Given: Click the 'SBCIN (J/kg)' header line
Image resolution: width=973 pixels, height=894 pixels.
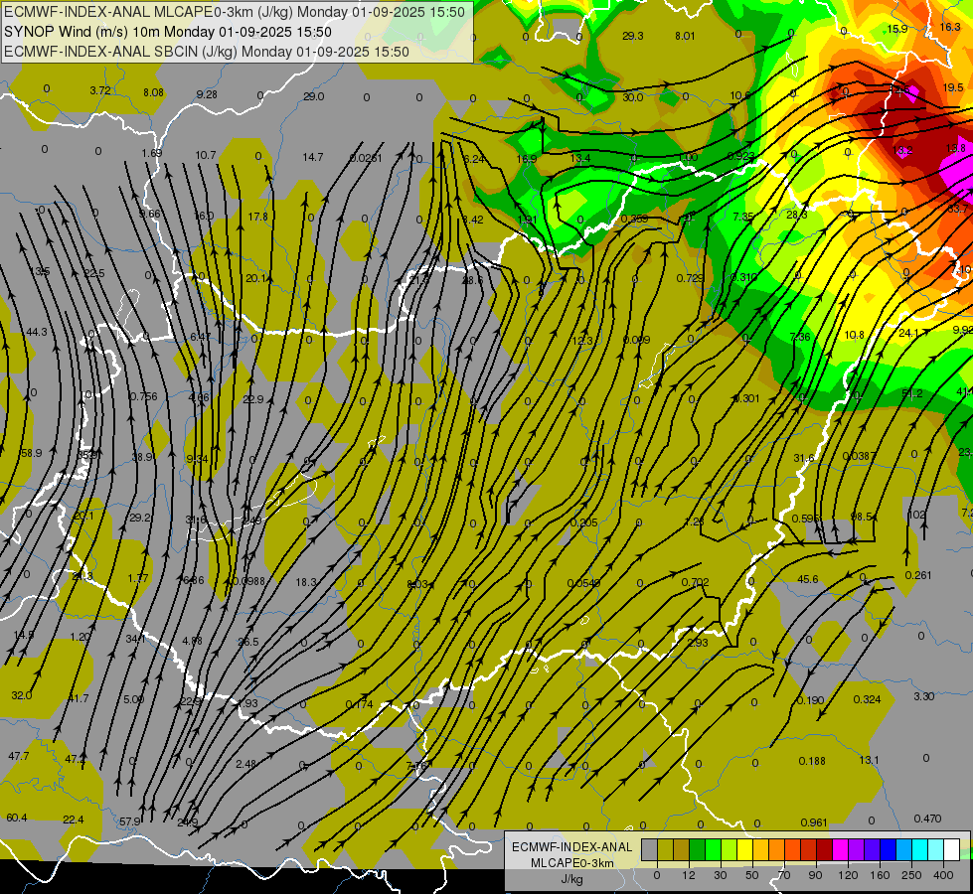Looking at the screenshot, I should pos(207,52).
